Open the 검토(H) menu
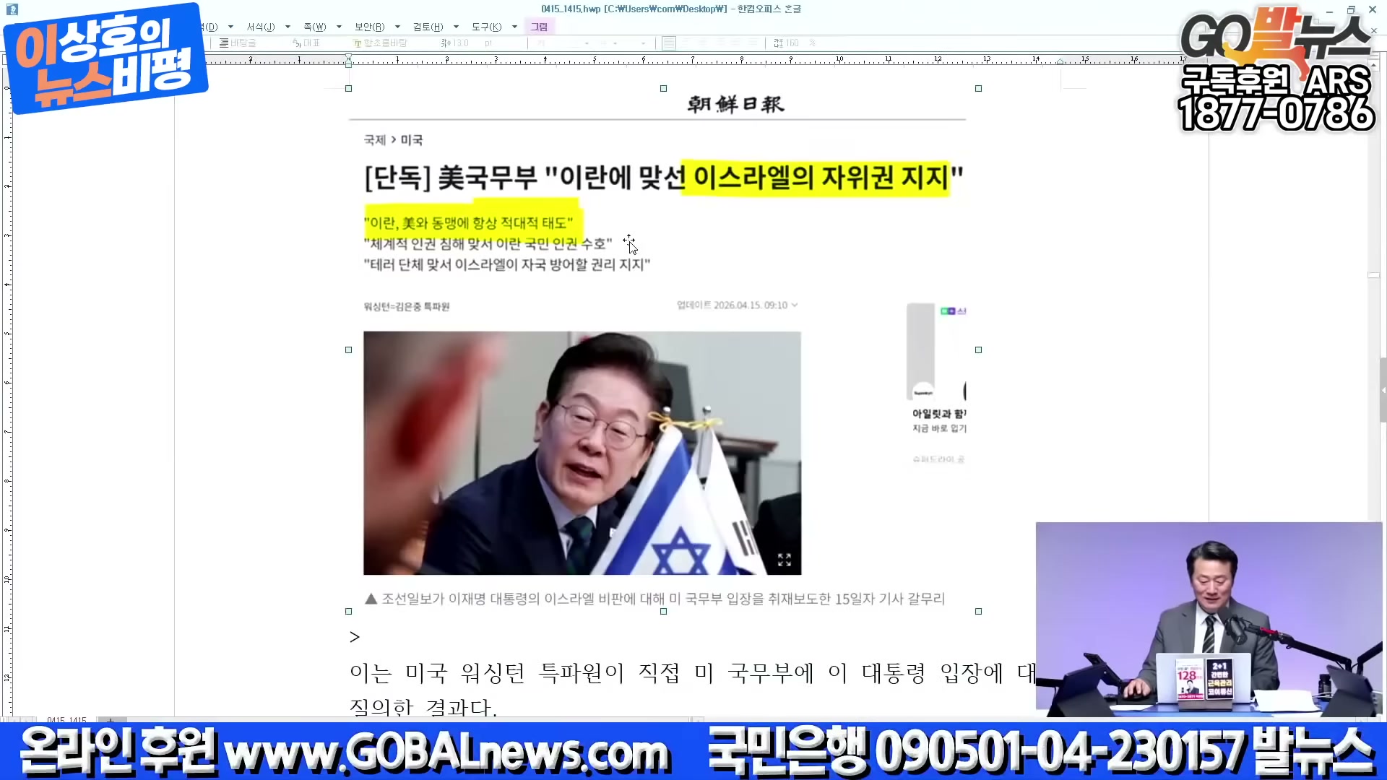 [428, 27]
